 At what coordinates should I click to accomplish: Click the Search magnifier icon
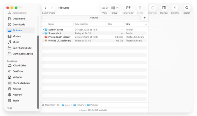[187, 8]
